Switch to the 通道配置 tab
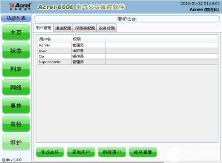The height and width of the screenshot is (163, 222). 63,28
